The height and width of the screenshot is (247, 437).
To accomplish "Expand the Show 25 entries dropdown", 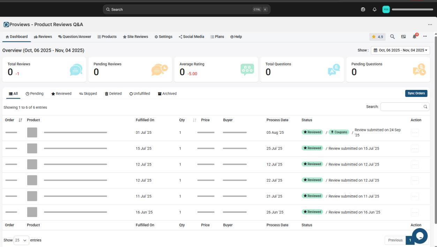I will pyautogui.click(x=21, y=240).
